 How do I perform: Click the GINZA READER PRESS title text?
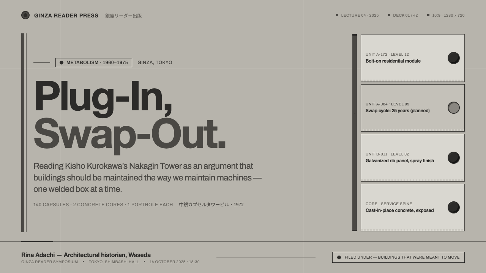66,16
